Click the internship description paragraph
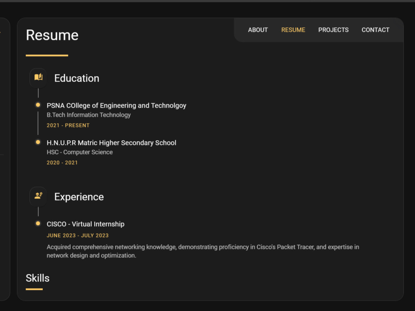The image size is (415, 311). click(x=203, y=251)
